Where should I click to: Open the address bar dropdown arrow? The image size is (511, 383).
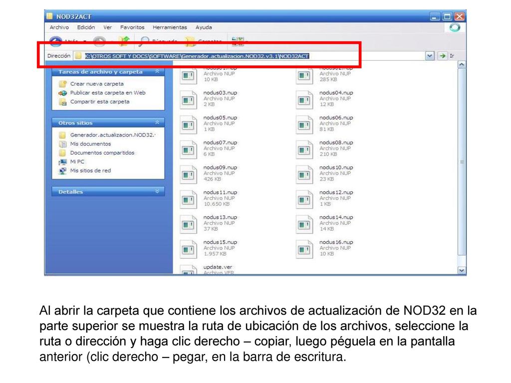pos(430,56)
